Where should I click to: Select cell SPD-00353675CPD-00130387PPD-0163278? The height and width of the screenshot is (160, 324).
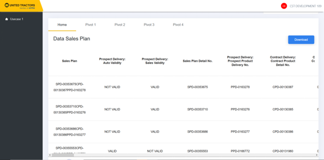70,87
